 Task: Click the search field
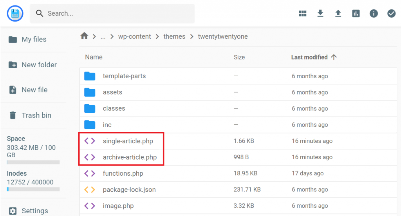(117, 14)
